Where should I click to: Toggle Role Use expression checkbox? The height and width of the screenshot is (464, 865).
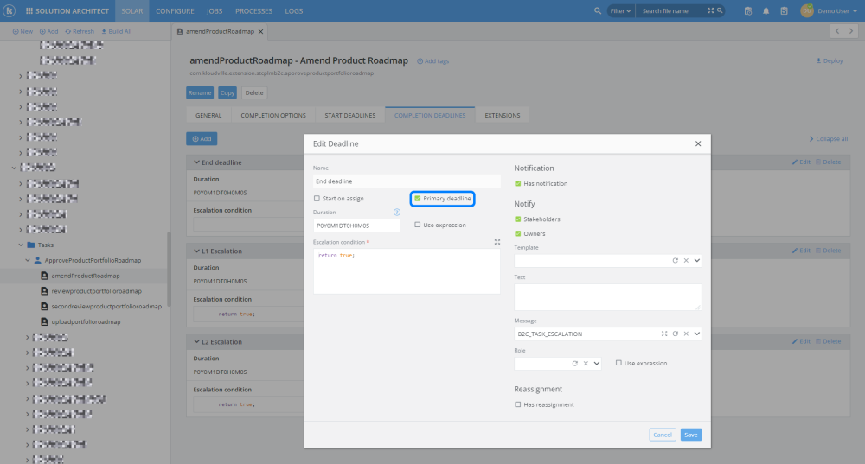pyautogui.click(x=618, y=363)
